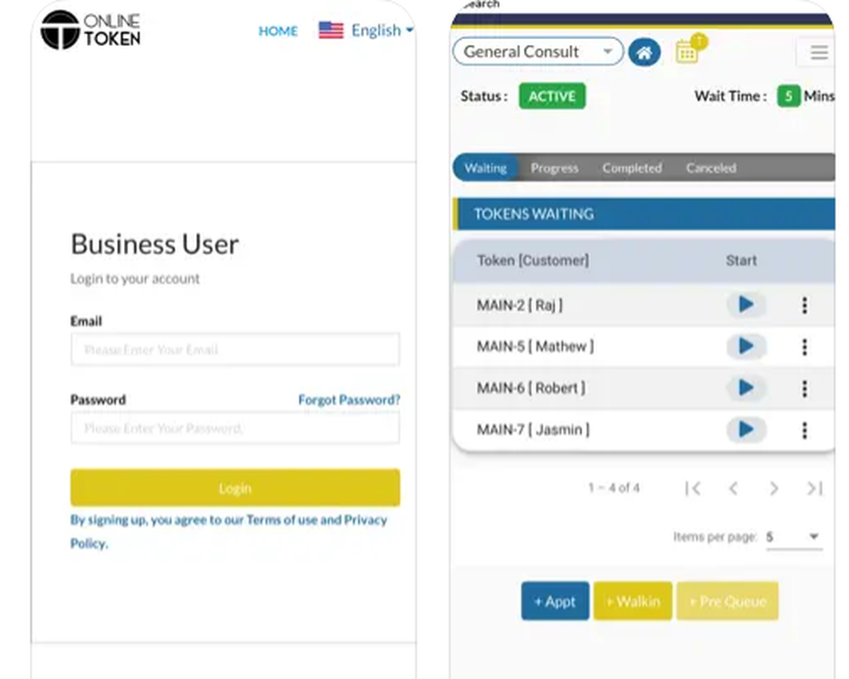This screenshot has width=849, height=679.
Task: Start token MAIN-5 for Mathew
Action: (745, 346)
